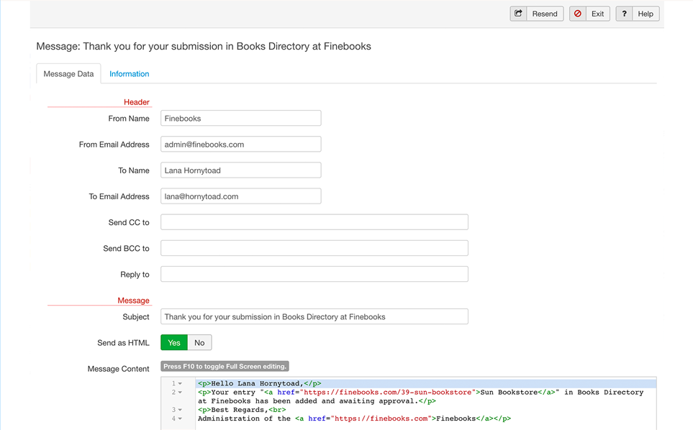Click the Send as HTML label

(123, 342)
